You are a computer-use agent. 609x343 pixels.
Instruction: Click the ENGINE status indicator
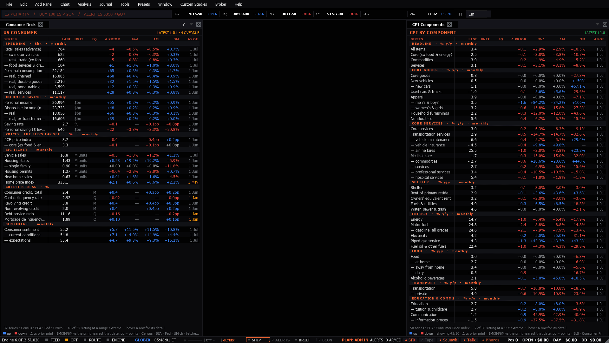(x=116, y=340)
